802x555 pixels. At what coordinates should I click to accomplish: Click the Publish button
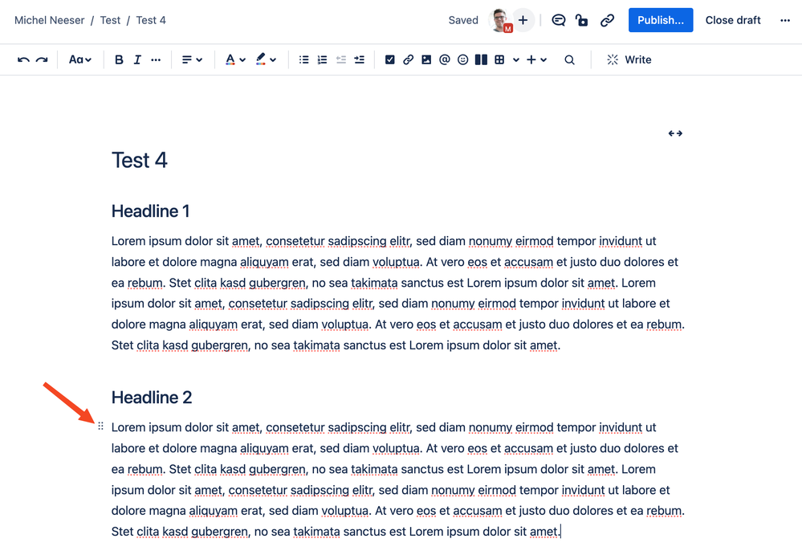pos(661,20)
